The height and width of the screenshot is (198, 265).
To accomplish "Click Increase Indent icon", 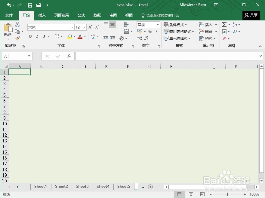I will [112, 38].
